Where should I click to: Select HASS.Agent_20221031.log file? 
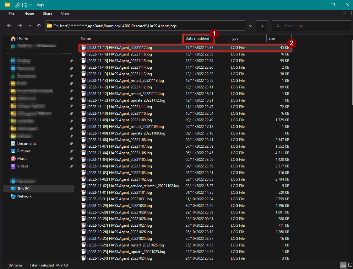[120, 199]
